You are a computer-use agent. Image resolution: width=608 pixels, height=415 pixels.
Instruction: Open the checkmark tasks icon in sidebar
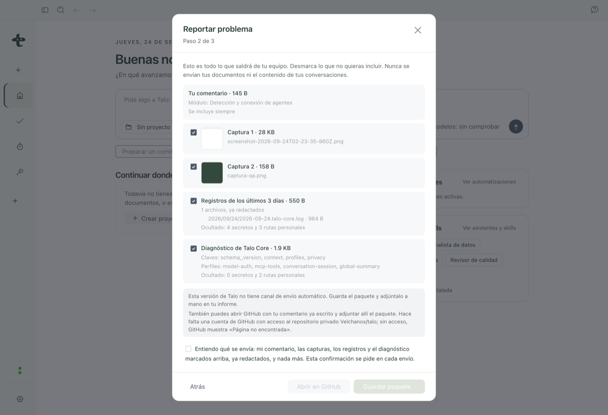click(19, 121)
